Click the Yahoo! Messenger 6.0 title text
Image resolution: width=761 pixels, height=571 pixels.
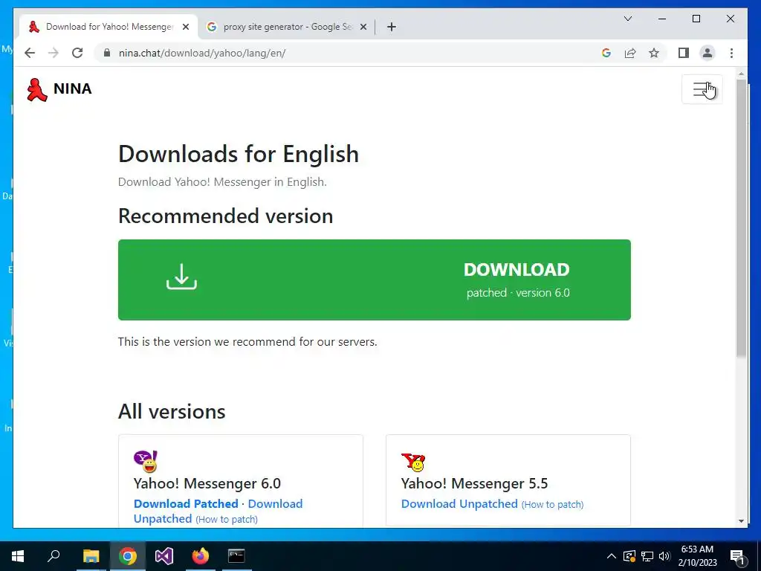click(x=207, y=483)
